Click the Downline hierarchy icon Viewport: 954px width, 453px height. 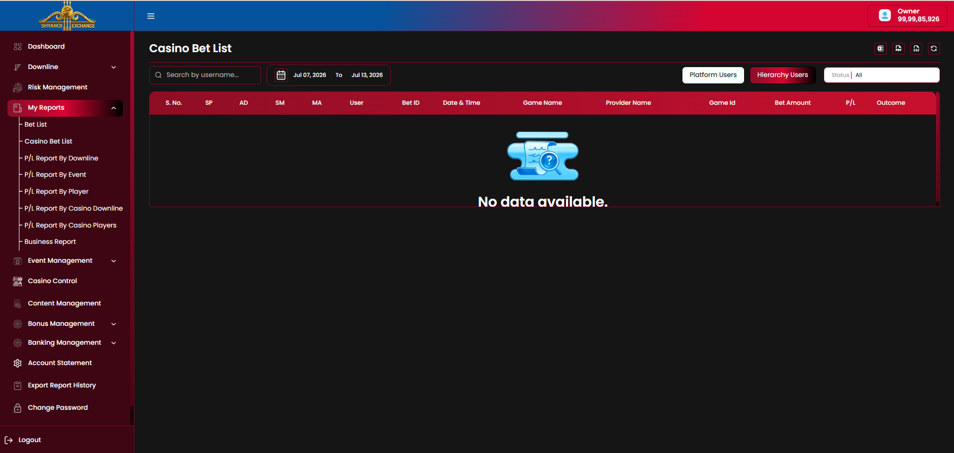tap(18, 67)
